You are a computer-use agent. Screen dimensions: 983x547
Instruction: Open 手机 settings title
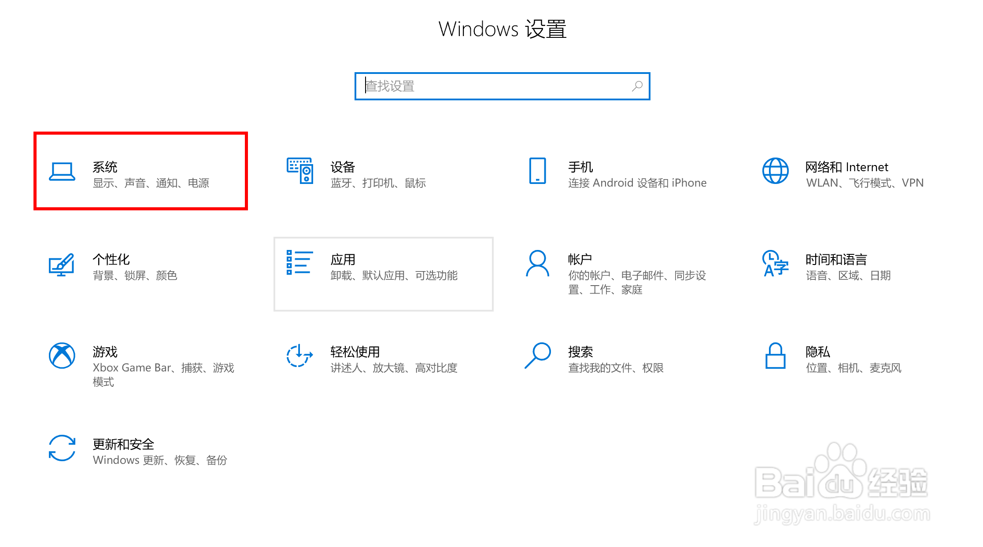[x=580, y=167]
